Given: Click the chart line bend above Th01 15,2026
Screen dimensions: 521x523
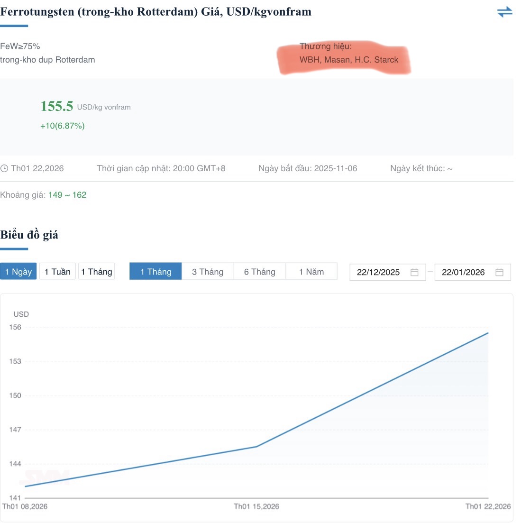Looking at the screenshot, I should click(x=256, y=447).
